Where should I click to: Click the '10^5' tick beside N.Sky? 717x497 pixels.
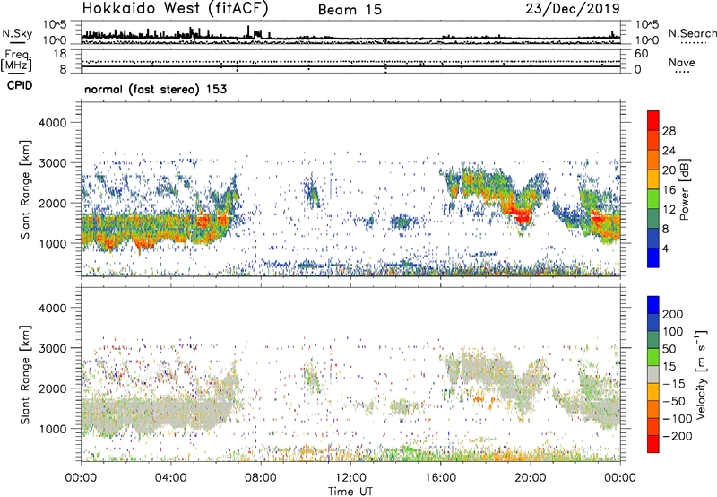click(x=55, y=24)
